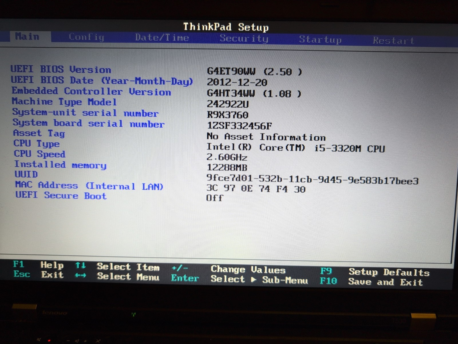Click the F10 Save and Exit hint
Screen dimensions: 458x344
(x=371, y=282)
